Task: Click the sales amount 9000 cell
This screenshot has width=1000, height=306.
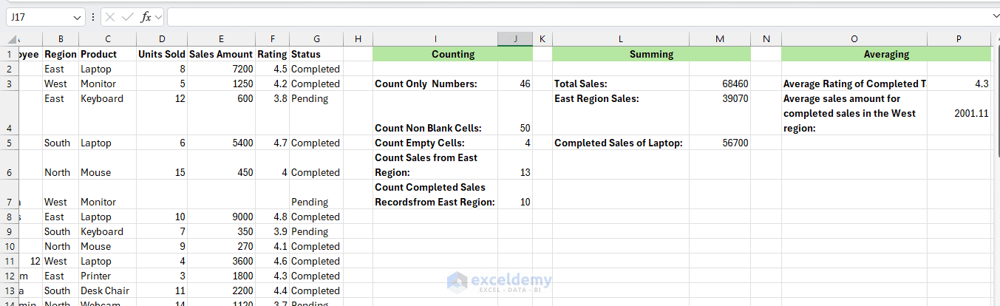Action: click(221, 217)
